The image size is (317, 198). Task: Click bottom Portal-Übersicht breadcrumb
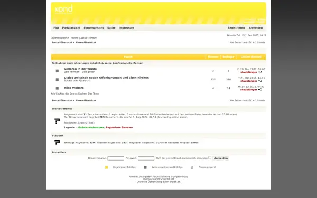62,100
